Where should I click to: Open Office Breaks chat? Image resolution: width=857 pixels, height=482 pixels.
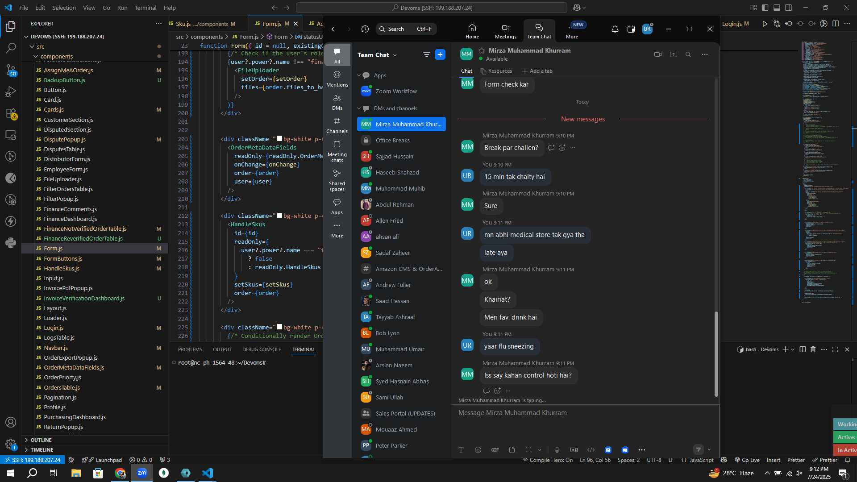click(x=401, y=140)
